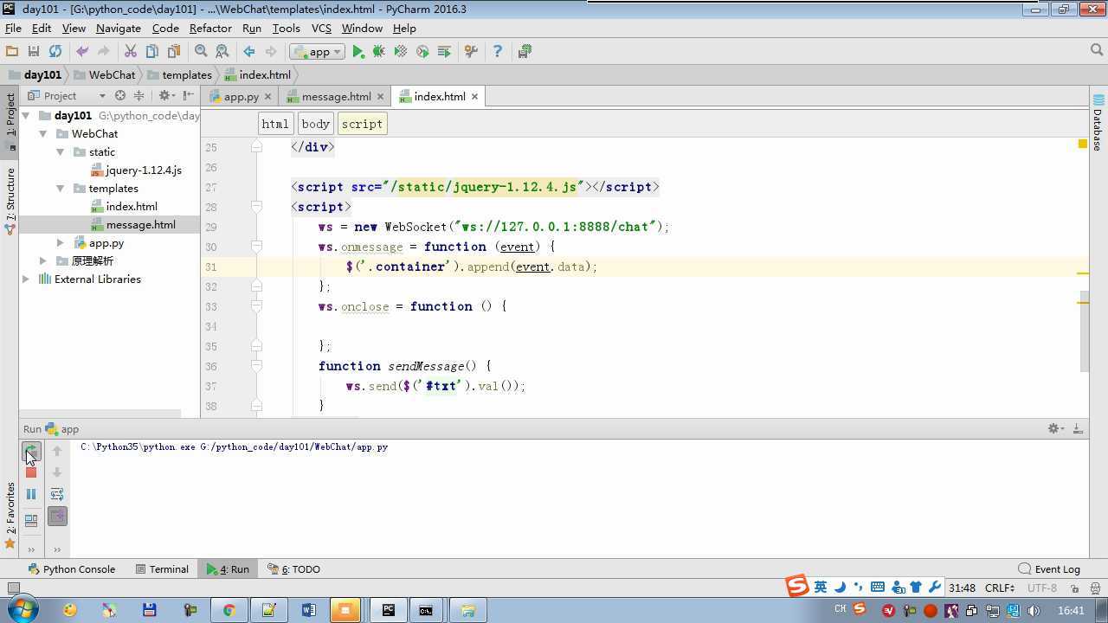Stop the running app process
The height and width of the screenshot is (623, 1108).
pyautogui.click(x=31, y=472)
